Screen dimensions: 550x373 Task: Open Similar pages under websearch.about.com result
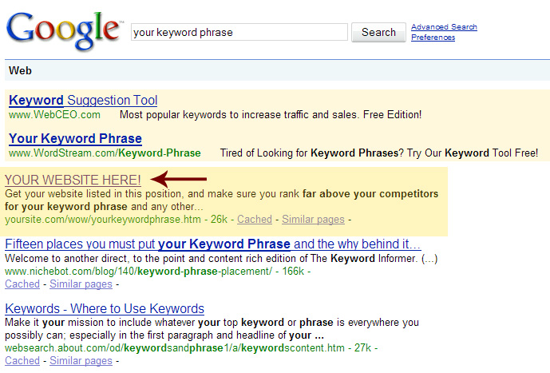81,360
